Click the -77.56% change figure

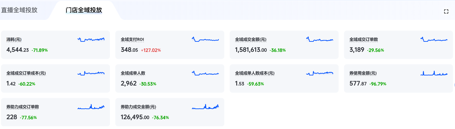pos(28,117)
